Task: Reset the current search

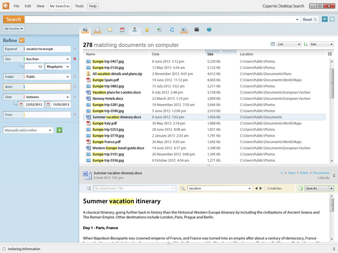Action: (309, 19)
